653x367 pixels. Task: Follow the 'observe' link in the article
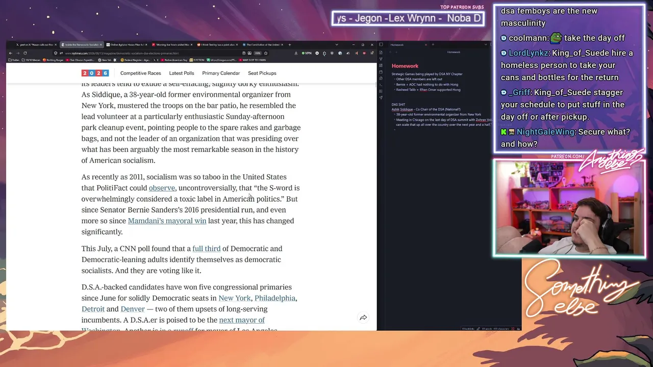[x=162, y=188]
